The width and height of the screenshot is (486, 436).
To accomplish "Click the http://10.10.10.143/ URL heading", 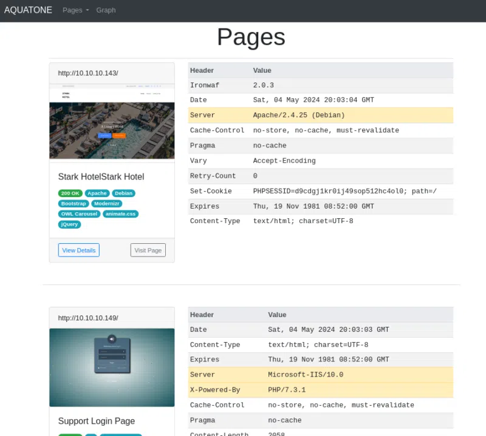I will [x=88, y=73].
